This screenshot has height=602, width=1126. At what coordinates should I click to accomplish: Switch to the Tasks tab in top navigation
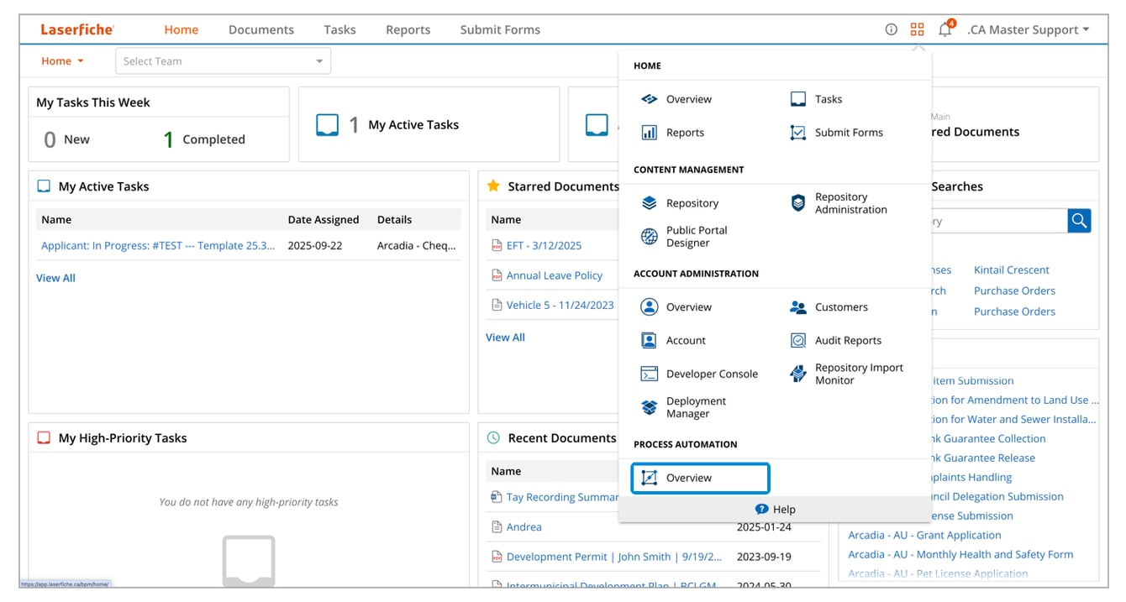[x=339, y=29]
